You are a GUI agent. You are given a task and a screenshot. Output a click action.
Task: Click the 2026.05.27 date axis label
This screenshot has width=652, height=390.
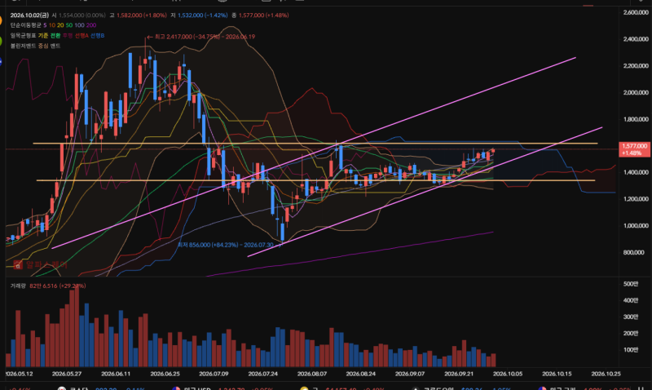point(67,374)
